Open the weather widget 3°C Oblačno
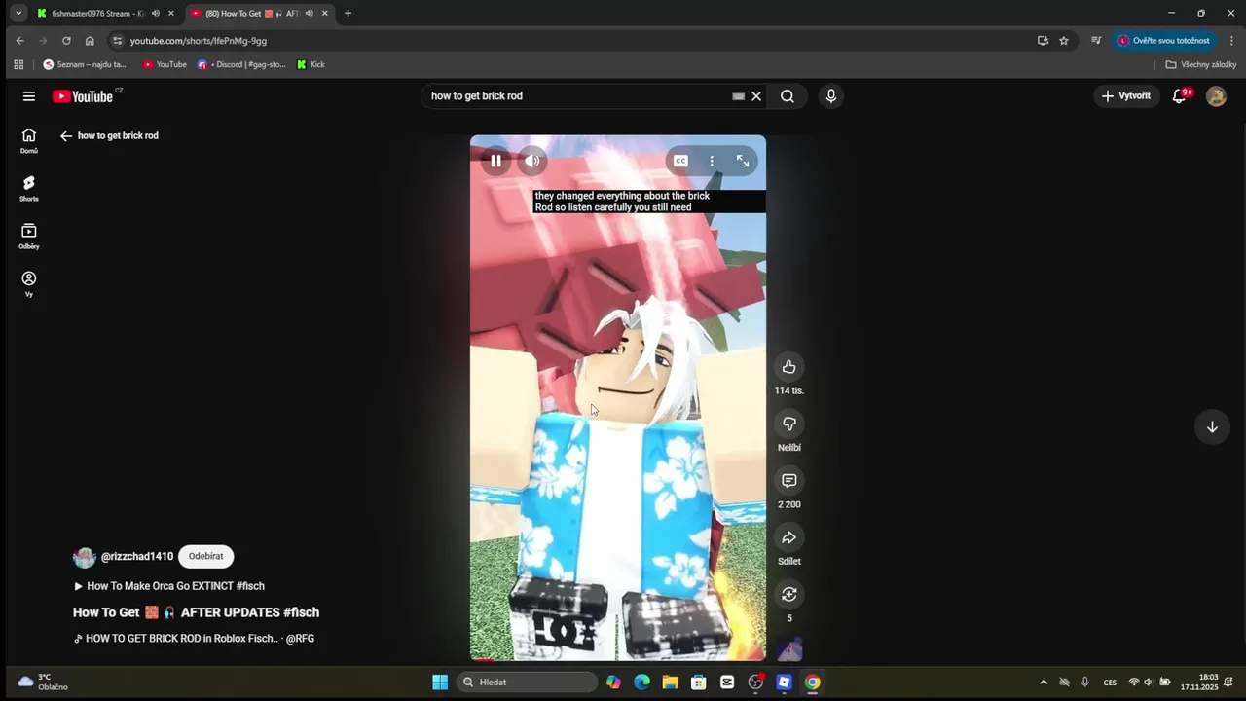The height and width of the screenshot is (701, 1246). [44, 683]
